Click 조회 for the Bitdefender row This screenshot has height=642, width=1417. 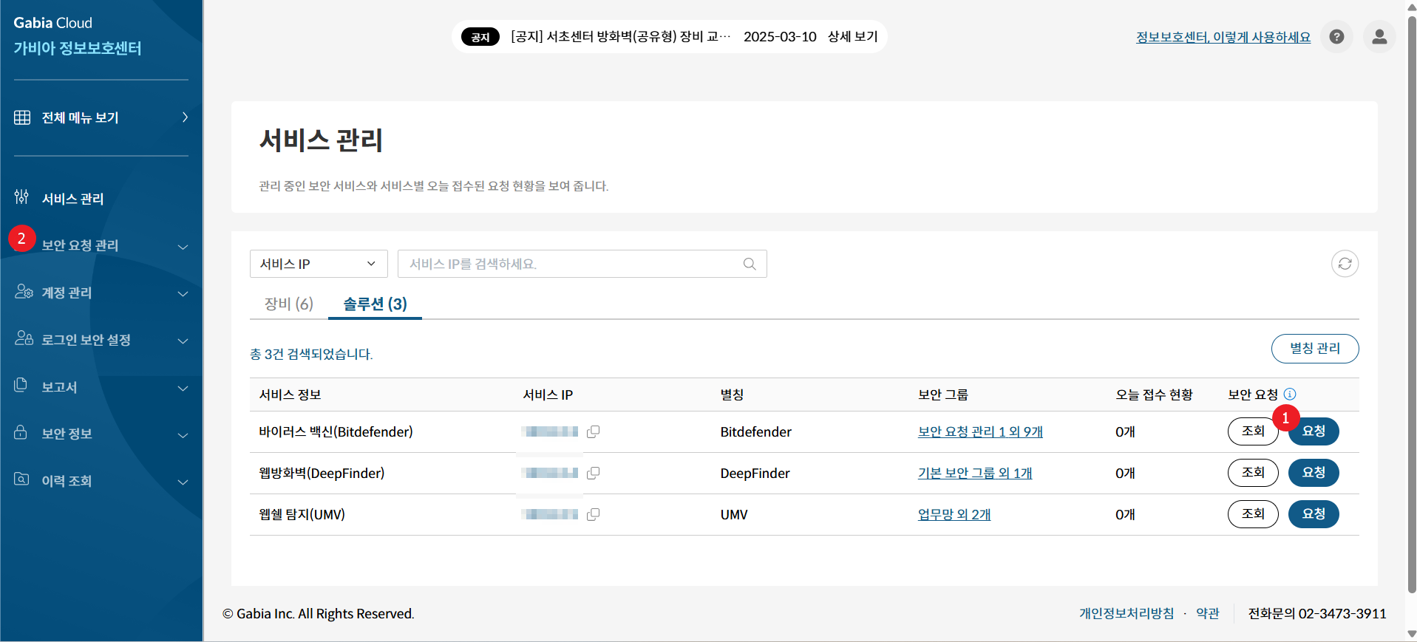click(1253, 431)
